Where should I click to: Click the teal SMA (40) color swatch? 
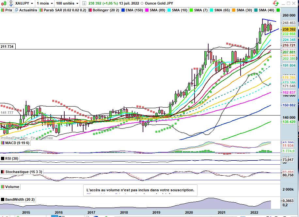pos(256,10)
